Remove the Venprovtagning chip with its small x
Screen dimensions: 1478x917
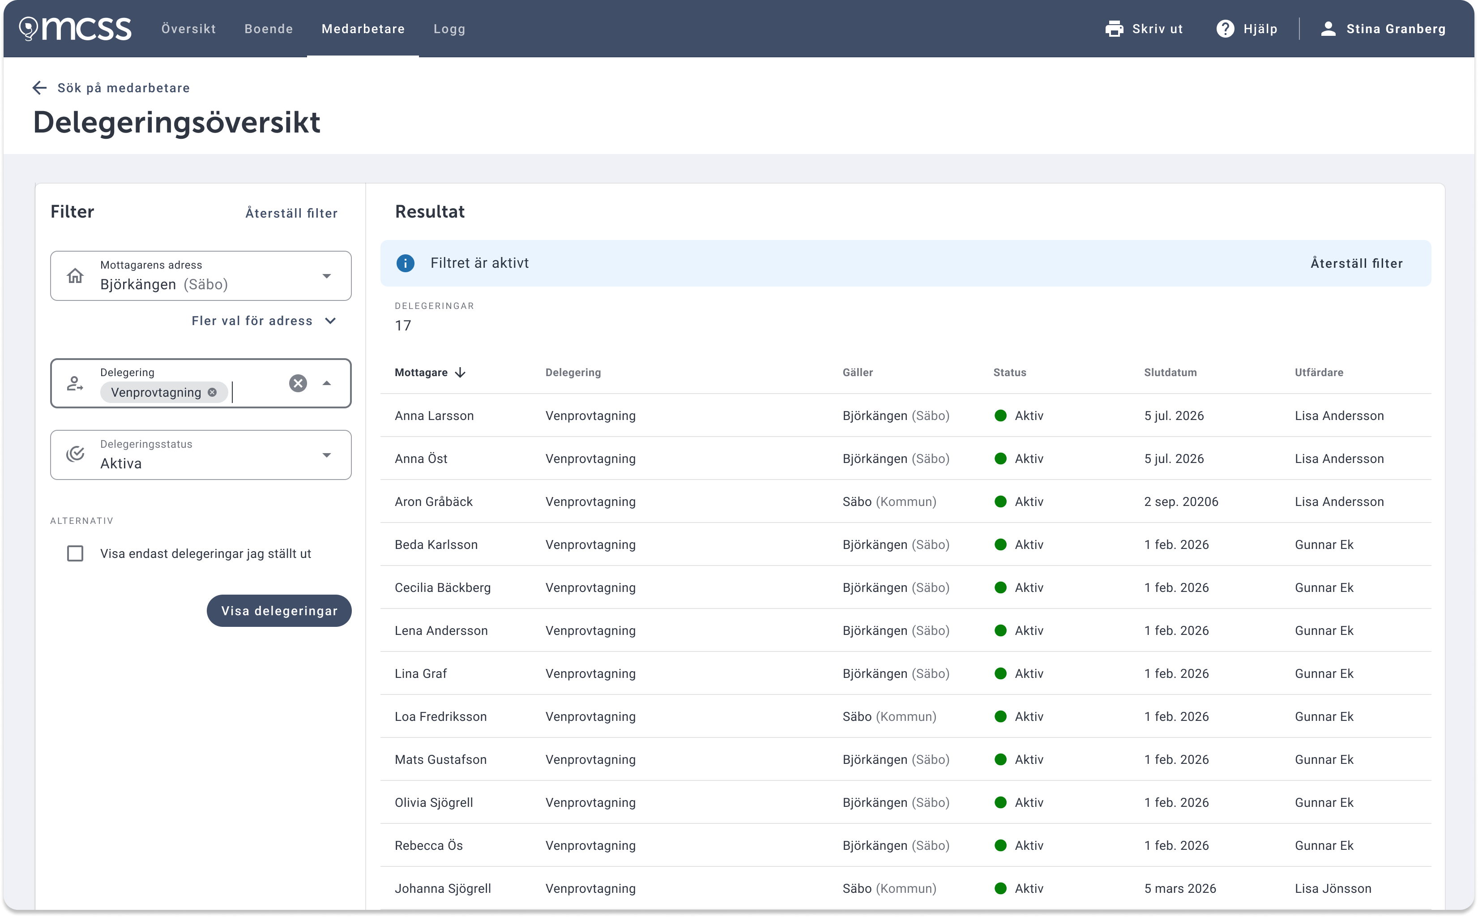(x=212, y=392)
